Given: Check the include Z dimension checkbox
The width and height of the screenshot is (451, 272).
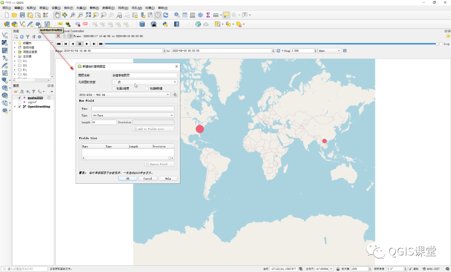Looking at the screenshot, I should tap(114, 88).
